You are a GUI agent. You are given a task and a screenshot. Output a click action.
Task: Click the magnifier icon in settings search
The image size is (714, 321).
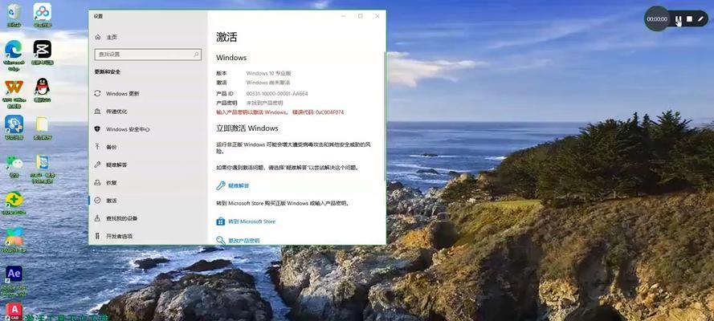[196, 54]
